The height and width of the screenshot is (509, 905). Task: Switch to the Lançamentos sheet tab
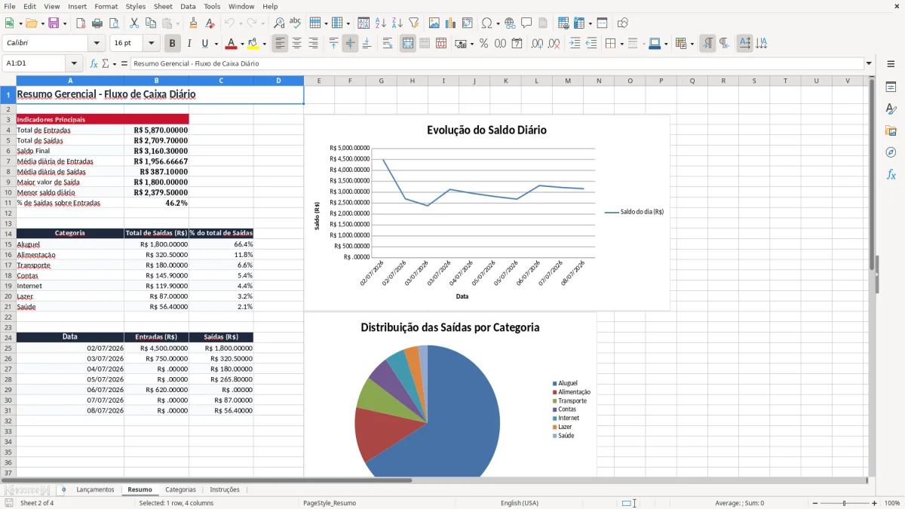[95, 489]
